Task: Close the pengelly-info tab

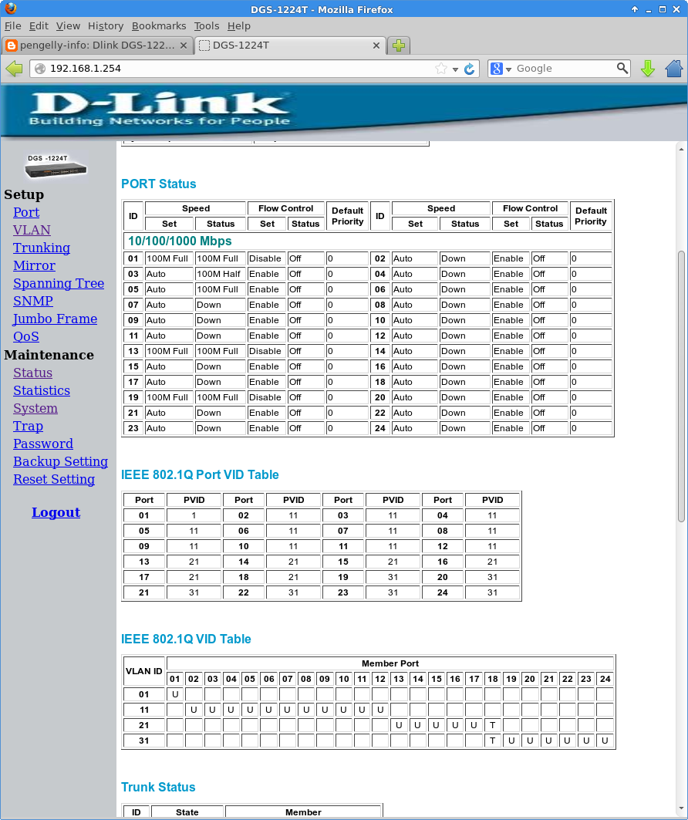Action: [x=184, y=46]
